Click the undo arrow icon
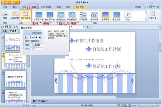Screen dimensions: 162x108 tap(17, 27)
